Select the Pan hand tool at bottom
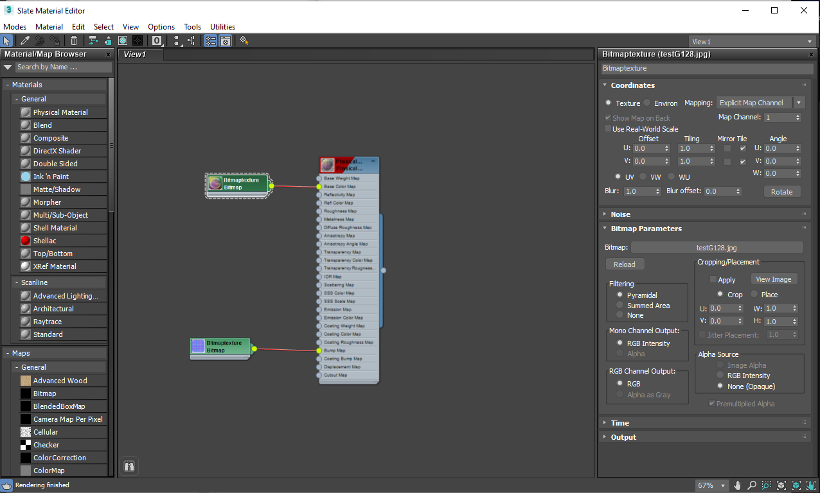The image size is (820, 493). (x=737, y=486)
